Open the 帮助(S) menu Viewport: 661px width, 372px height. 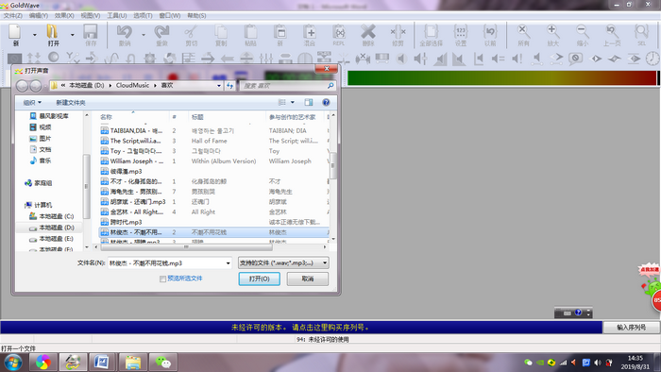[196, 16]
